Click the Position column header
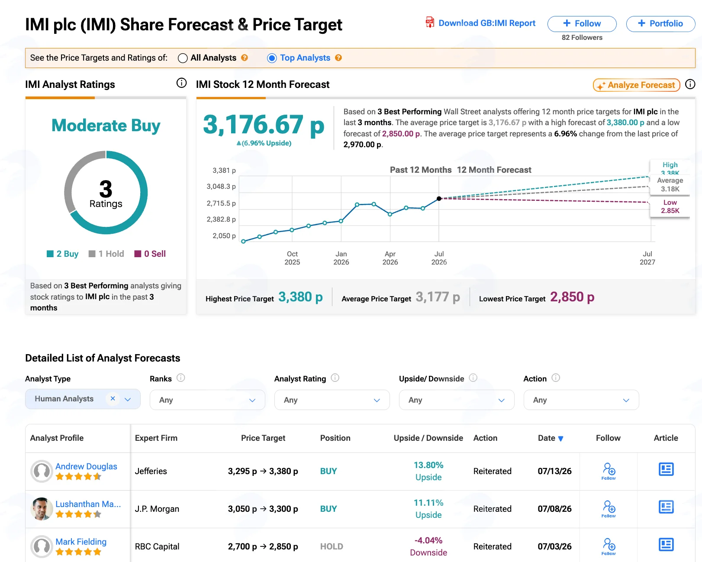The width and height of the screenshot is (702, 562). 335,438
